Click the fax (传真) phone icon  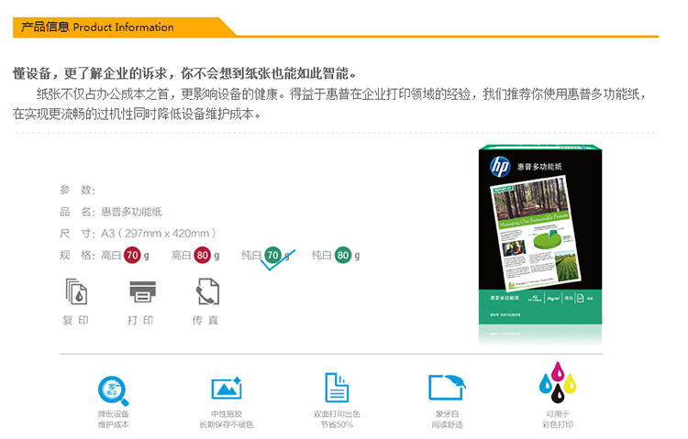(206, 292)
